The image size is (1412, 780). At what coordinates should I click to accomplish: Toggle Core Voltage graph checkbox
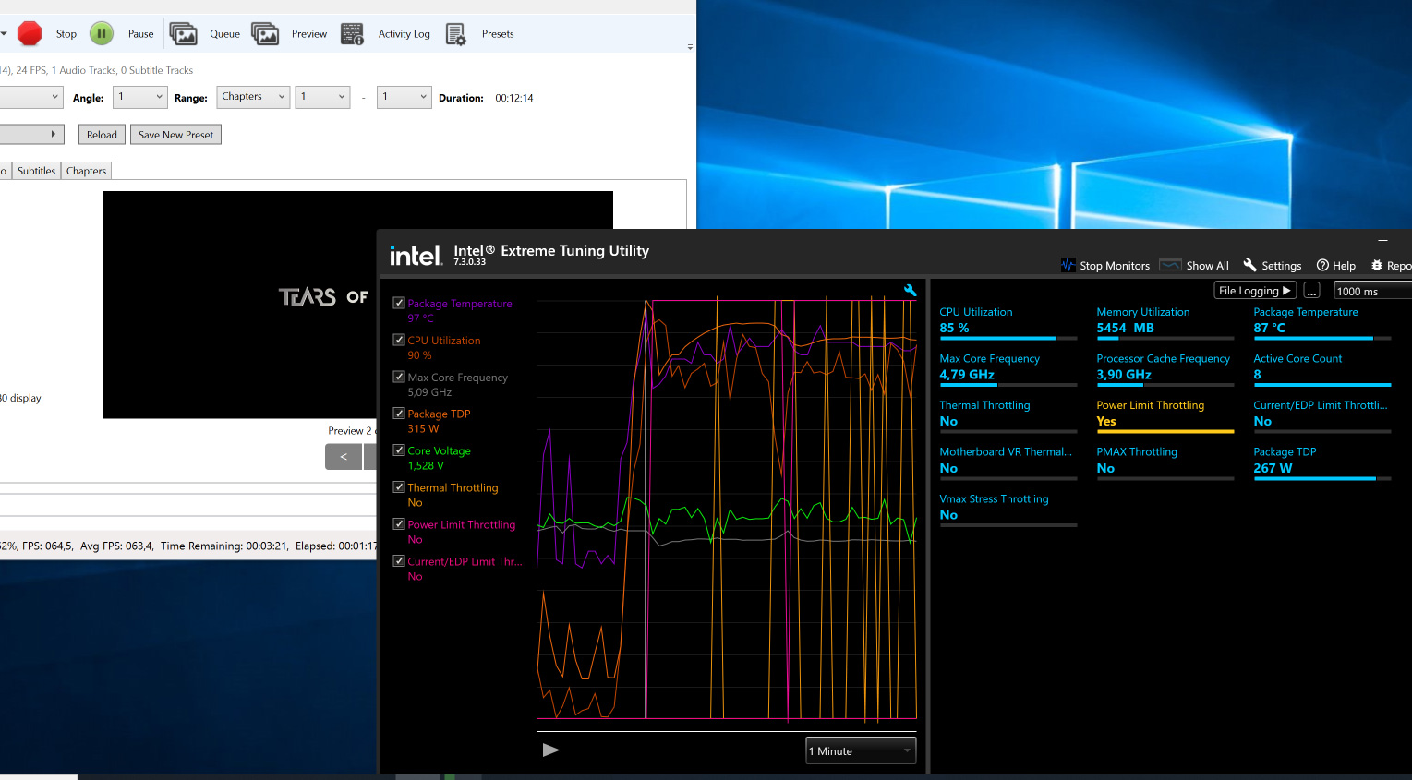coord(399,450)
